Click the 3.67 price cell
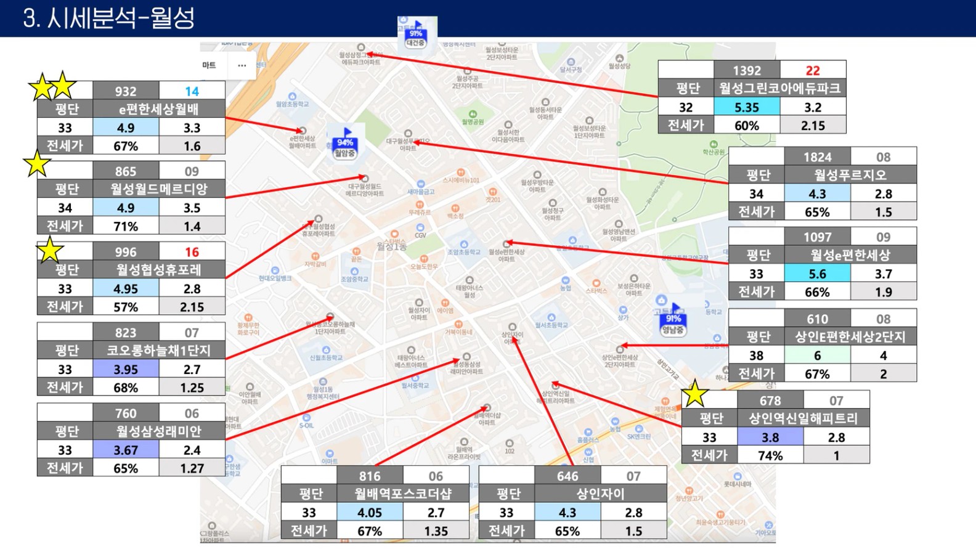976x549 pixels. [126, 450]
